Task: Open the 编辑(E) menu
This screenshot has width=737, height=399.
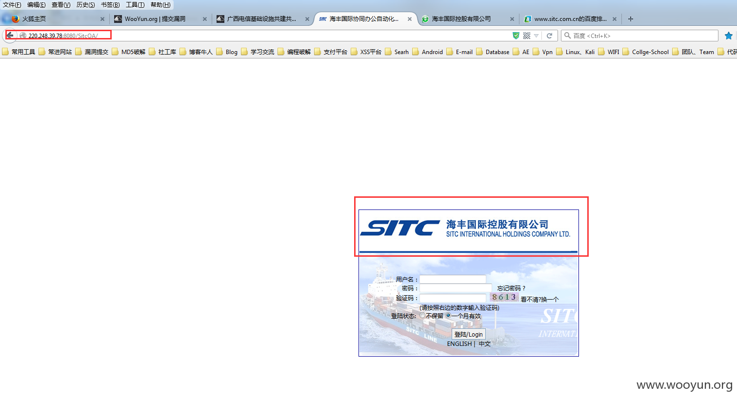Action: pyautogui.click(x=36, y=5)
